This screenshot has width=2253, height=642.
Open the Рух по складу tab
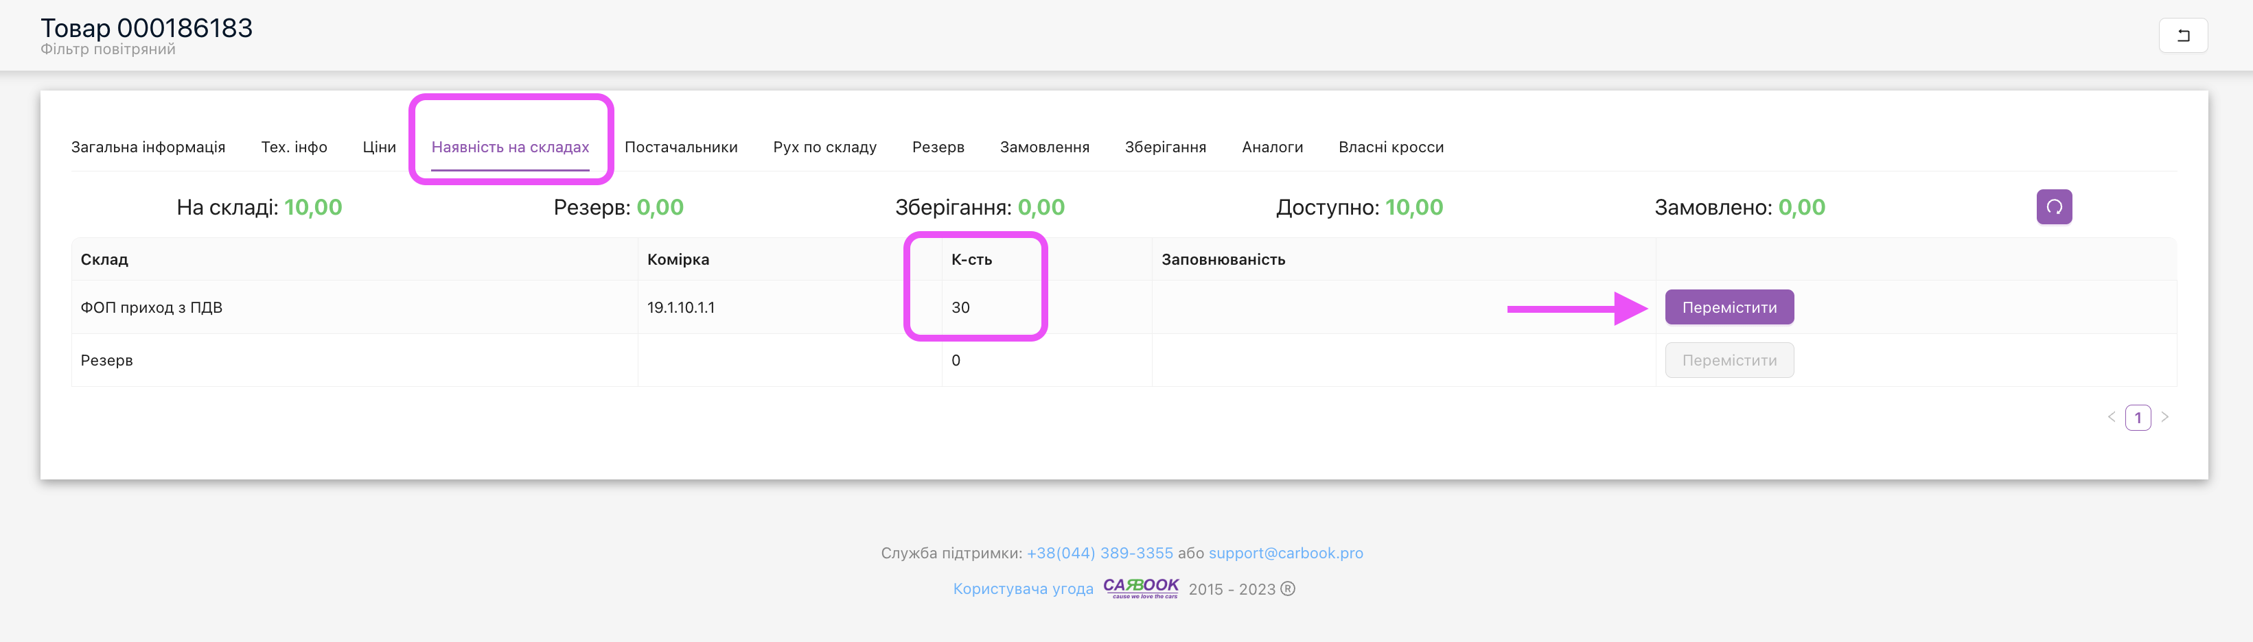824,147
